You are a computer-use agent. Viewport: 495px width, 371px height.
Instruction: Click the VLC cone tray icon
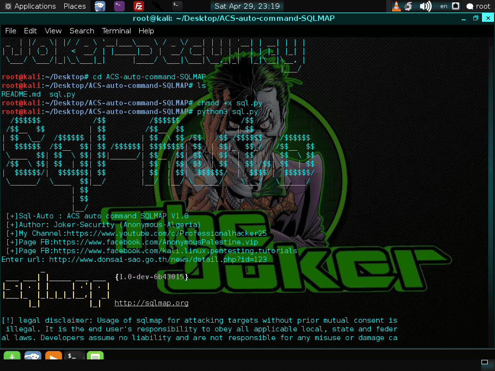coord(396,6)
